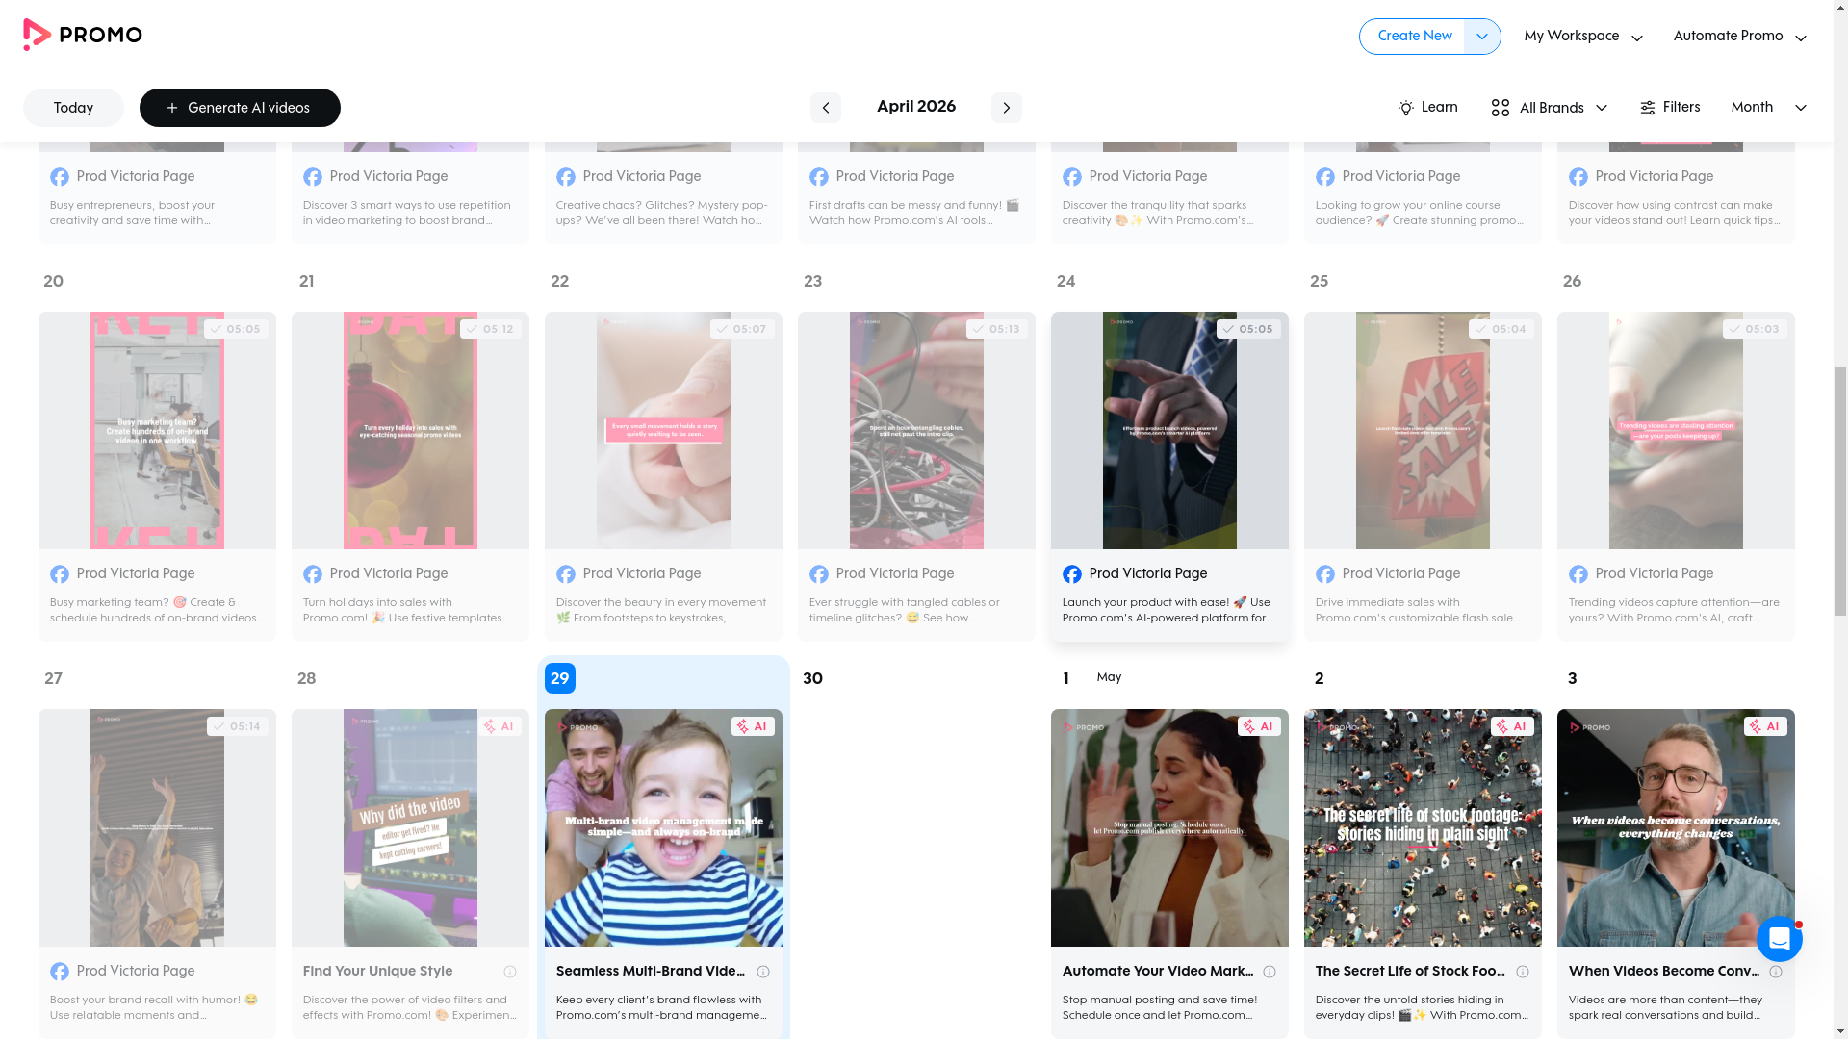Click info icon beside Seamless Multi-Brand Video
Image resolution: width=1848 pixels, height=1039 pixels.
pyautogui.click(x=763, y=972)
